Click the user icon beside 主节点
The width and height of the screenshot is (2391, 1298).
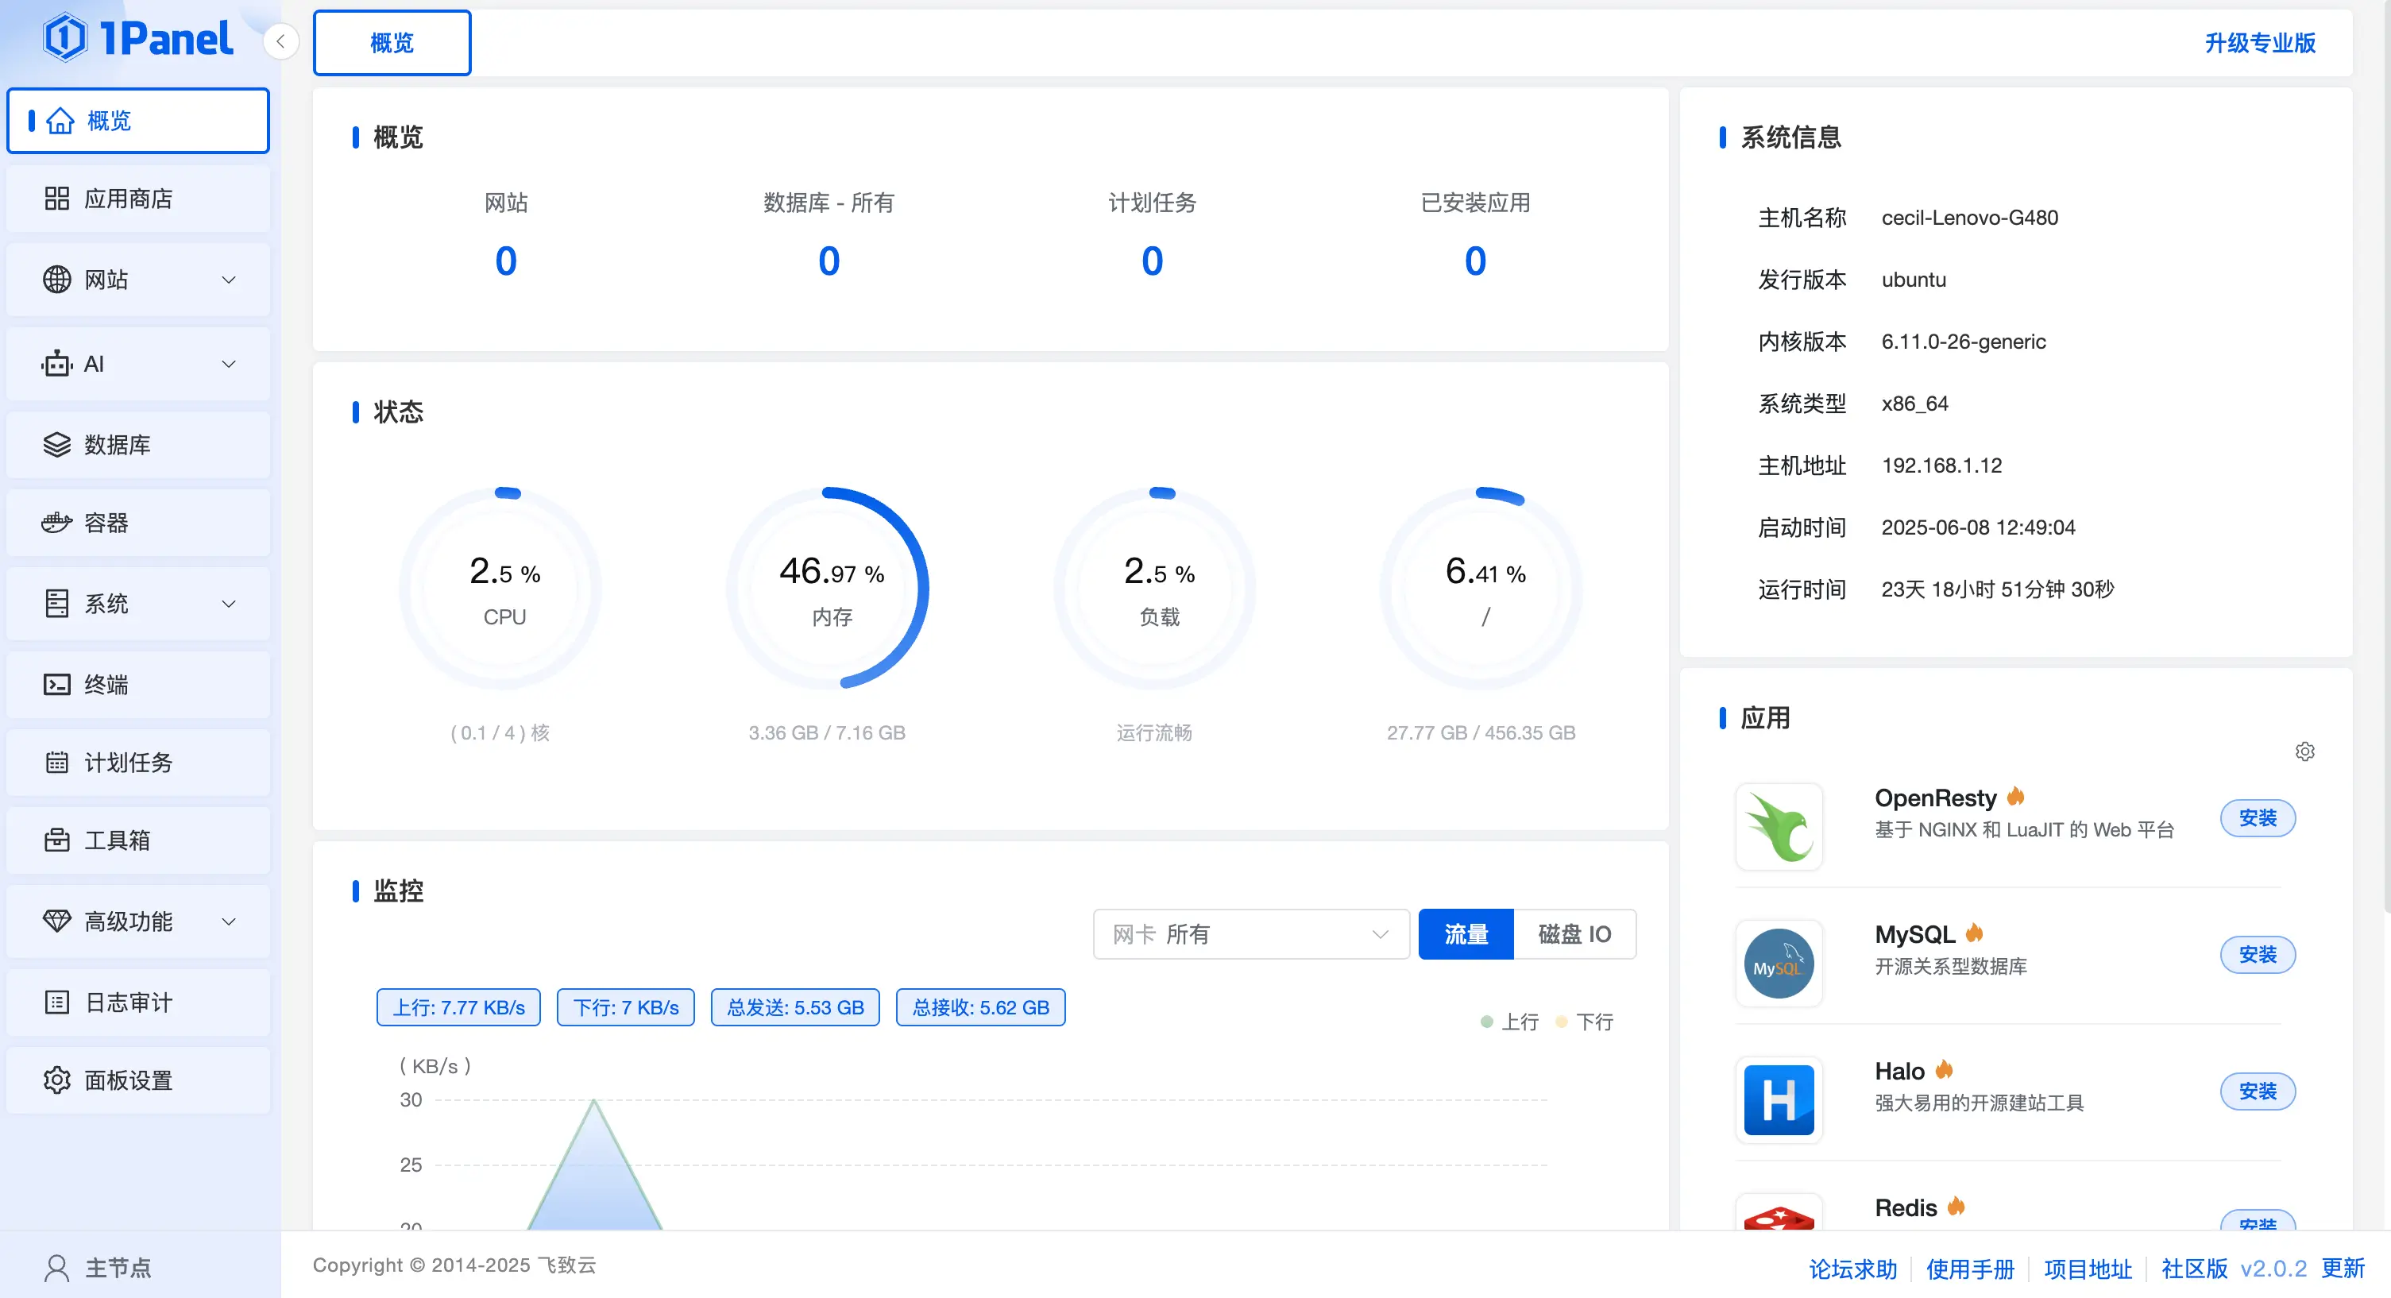(x=56, y=1269)
